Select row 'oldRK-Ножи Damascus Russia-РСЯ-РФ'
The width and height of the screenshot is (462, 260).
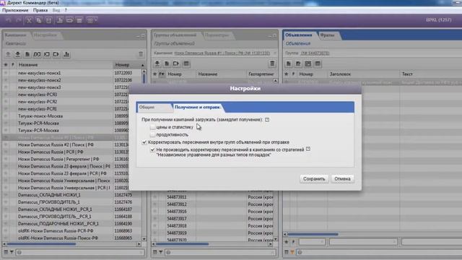coord(72,231)
